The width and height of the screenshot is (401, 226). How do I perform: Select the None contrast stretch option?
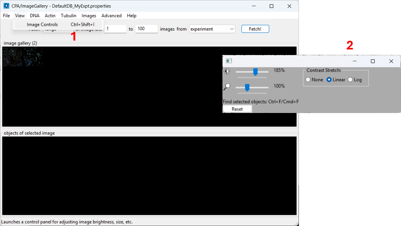coord(308,79)
